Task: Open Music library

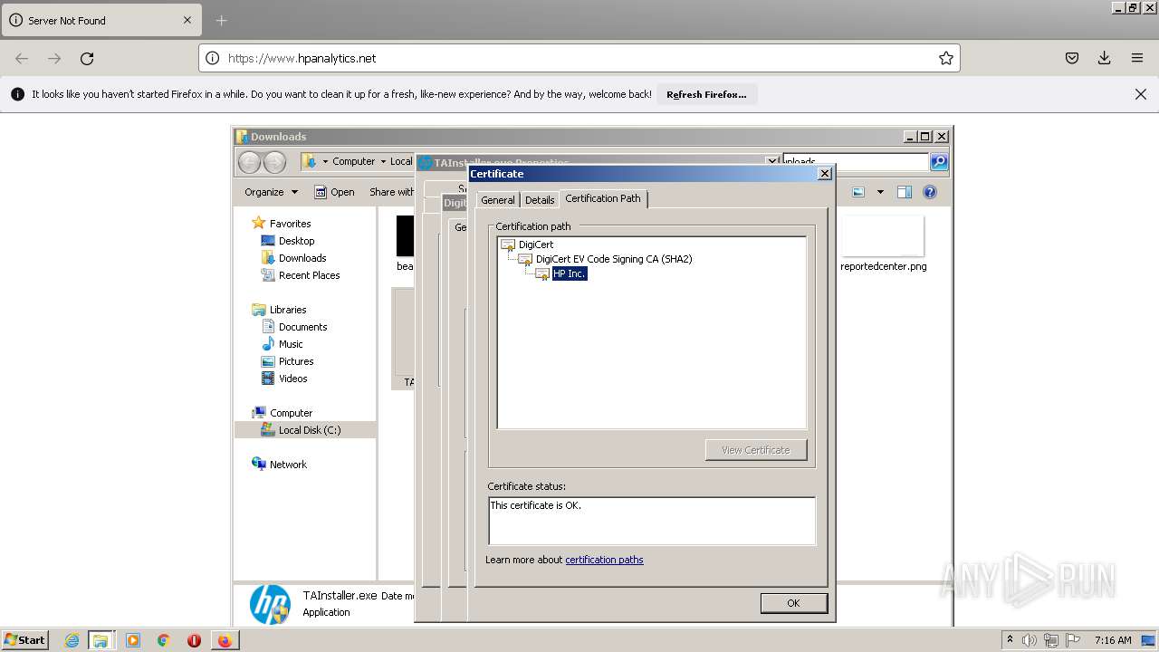Action: [x=291, y=344]
